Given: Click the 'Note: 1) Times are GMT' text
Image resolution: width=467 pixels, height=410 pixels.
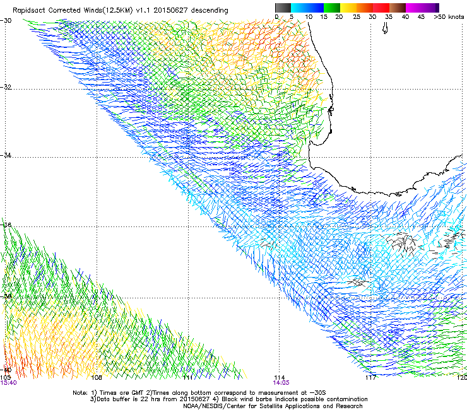Looking at the screenshot, I should [x=109, y=393].
